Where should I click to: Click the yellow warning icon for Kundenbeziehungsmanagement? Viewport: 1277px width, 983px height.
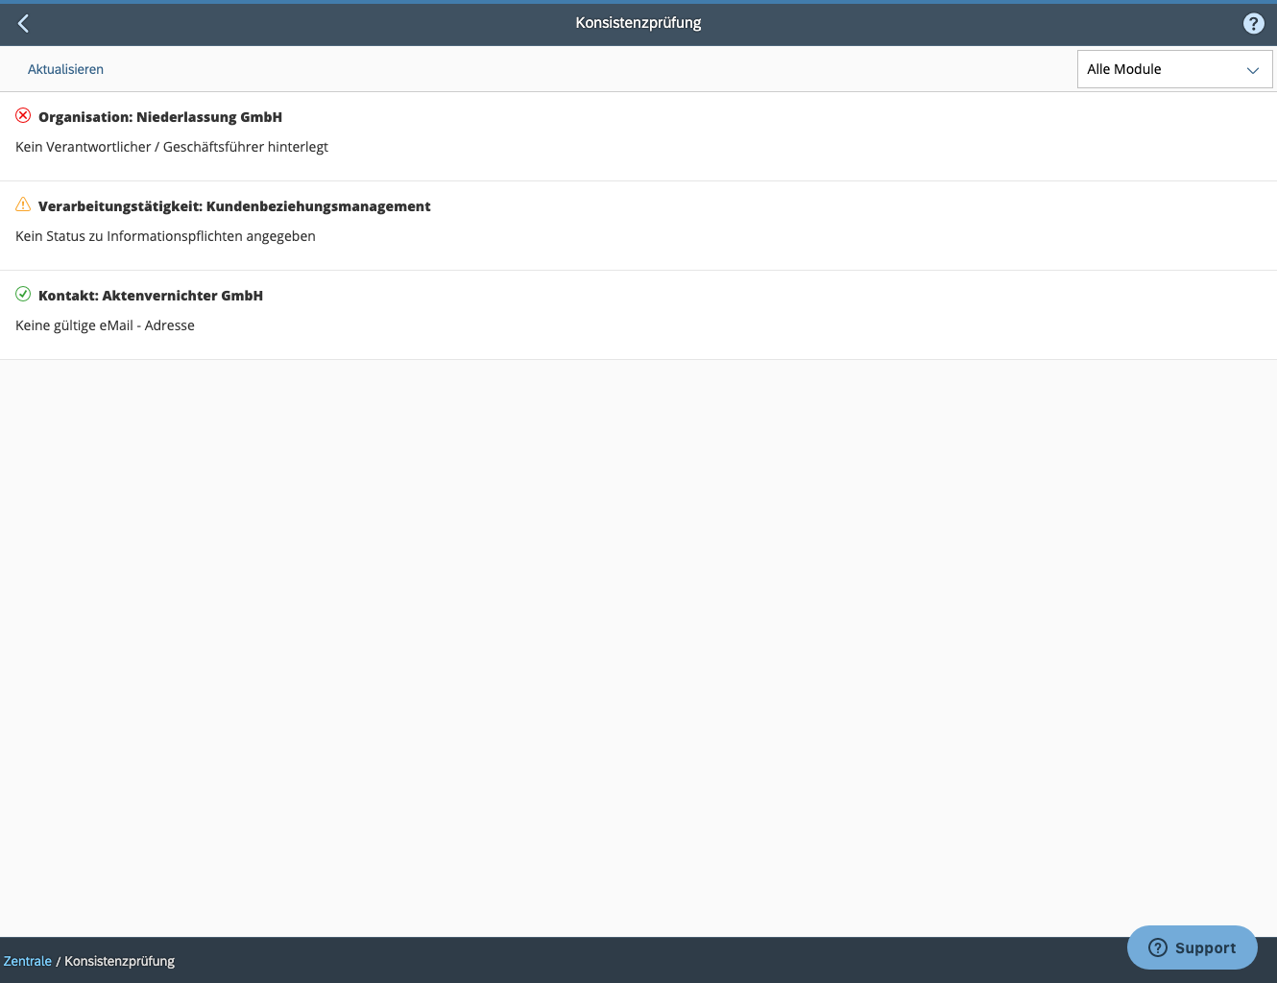pyautogui.click(x=23, y=204)
